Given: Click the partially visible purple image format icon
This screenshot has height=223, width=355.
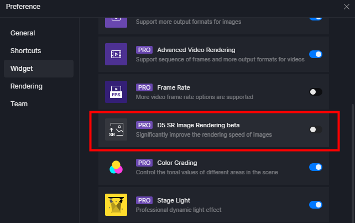Looking at the screenshot, I should [x=116, y=23].
